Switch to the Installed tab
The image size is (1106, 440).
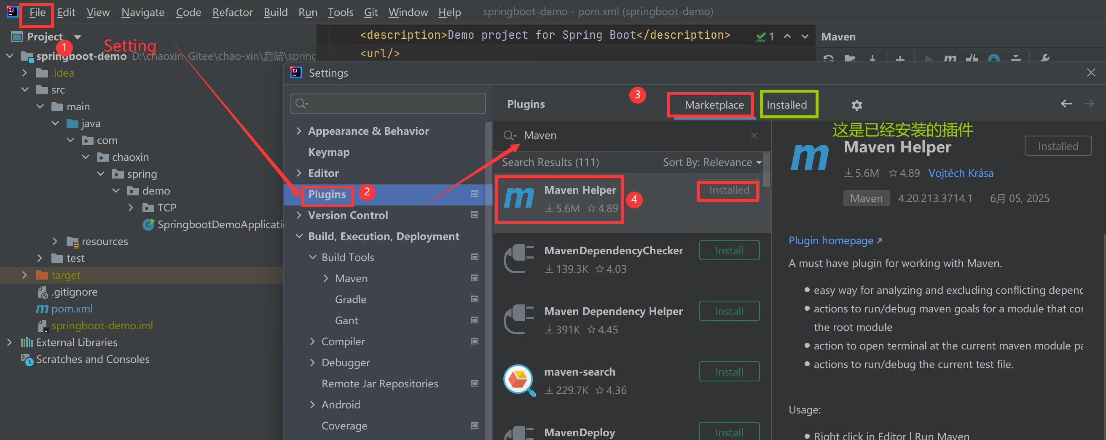(x=787, y=105)
